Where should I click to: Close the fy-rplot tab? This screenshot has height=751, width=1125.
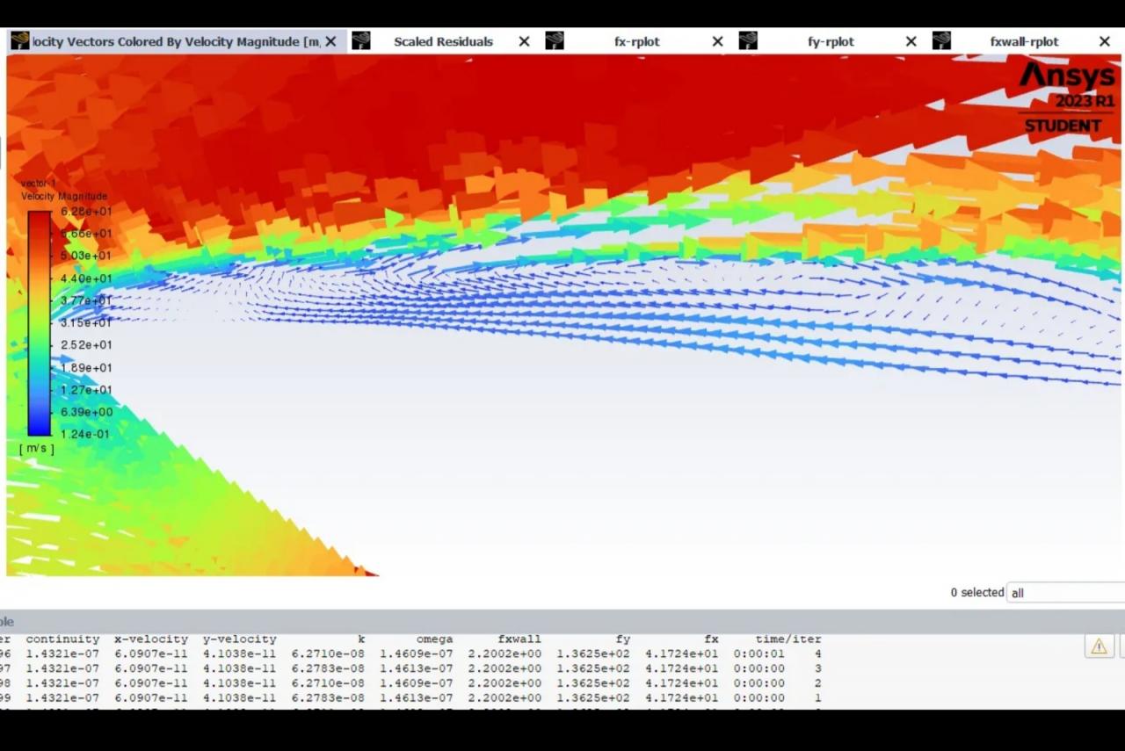[x=911, y=41]
